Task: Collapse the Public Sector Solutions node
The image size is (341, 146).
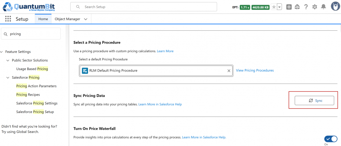Action: coord(8,60)
